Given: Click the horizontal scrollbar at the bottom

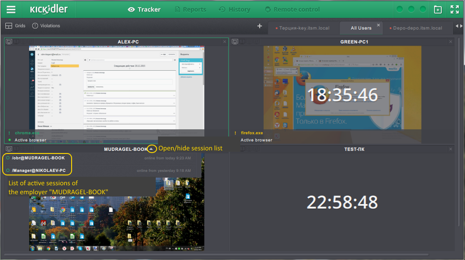Looking at the screenshot, I should [x=217, y=254].
